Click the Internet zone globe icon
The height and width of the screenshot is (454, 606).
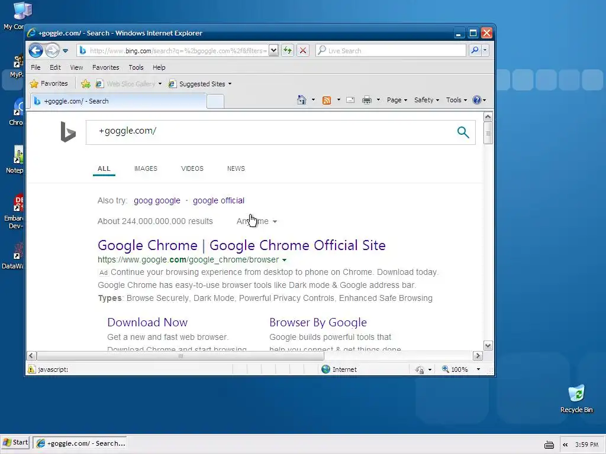point(326,369)
